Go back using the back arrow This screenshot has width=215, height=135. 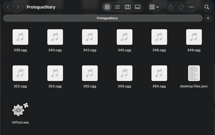click(x=8, y=7)
